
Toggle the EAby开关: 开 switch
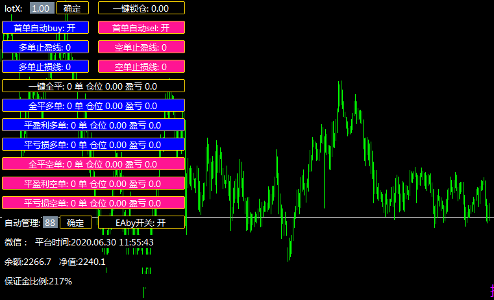pos(142,222)
